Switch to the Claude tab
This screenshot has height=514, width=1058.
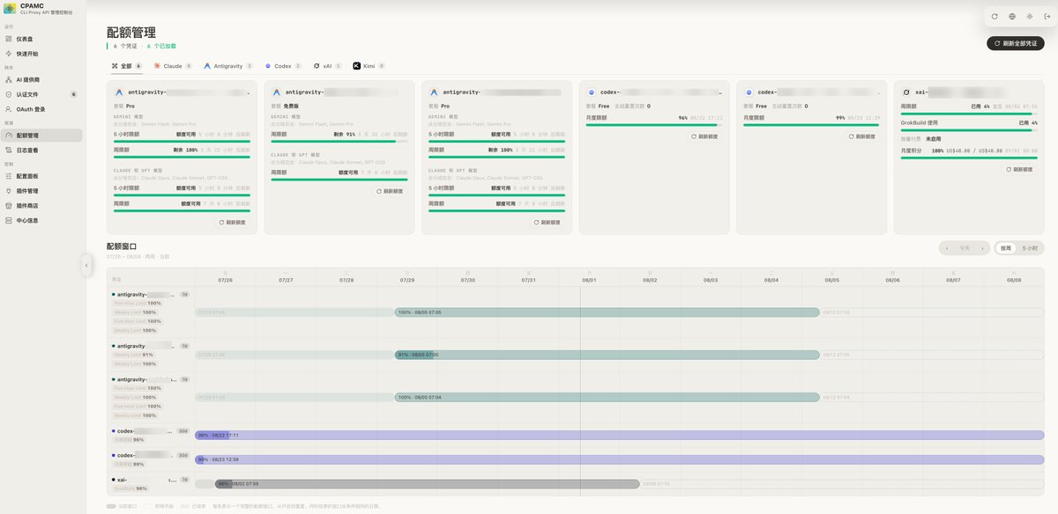click(x=173, y=66)
